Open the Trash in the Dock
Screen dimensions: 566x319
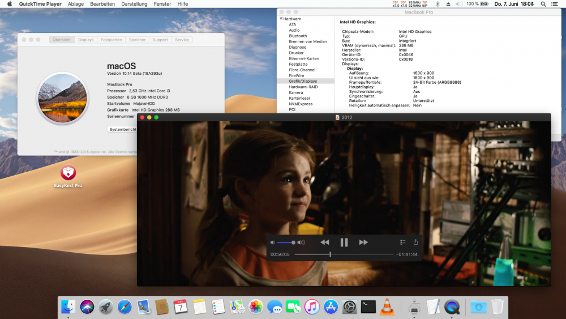click(x=498, y=307)
